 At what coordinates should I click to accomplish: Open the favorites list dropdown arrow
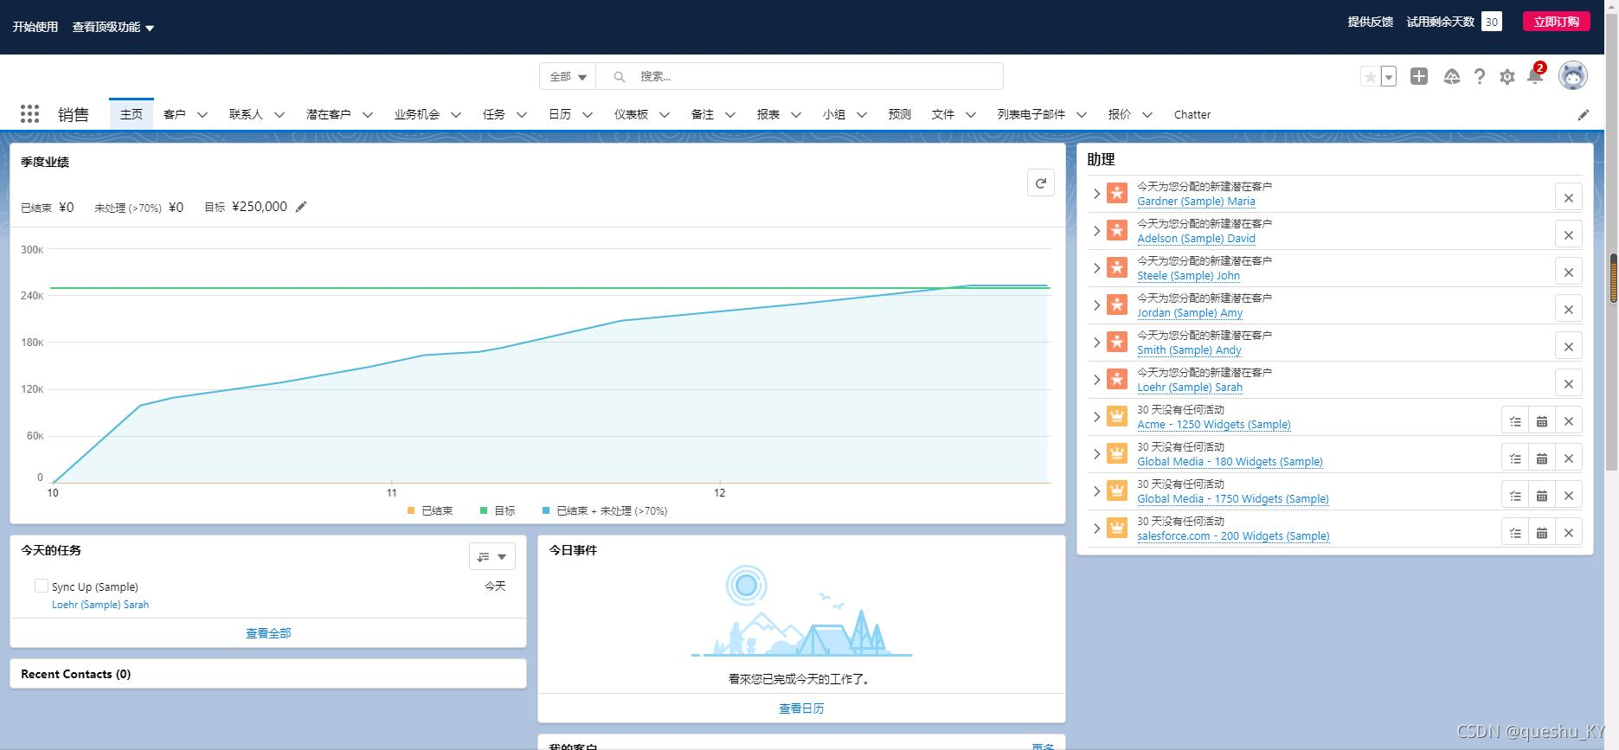1389,77
